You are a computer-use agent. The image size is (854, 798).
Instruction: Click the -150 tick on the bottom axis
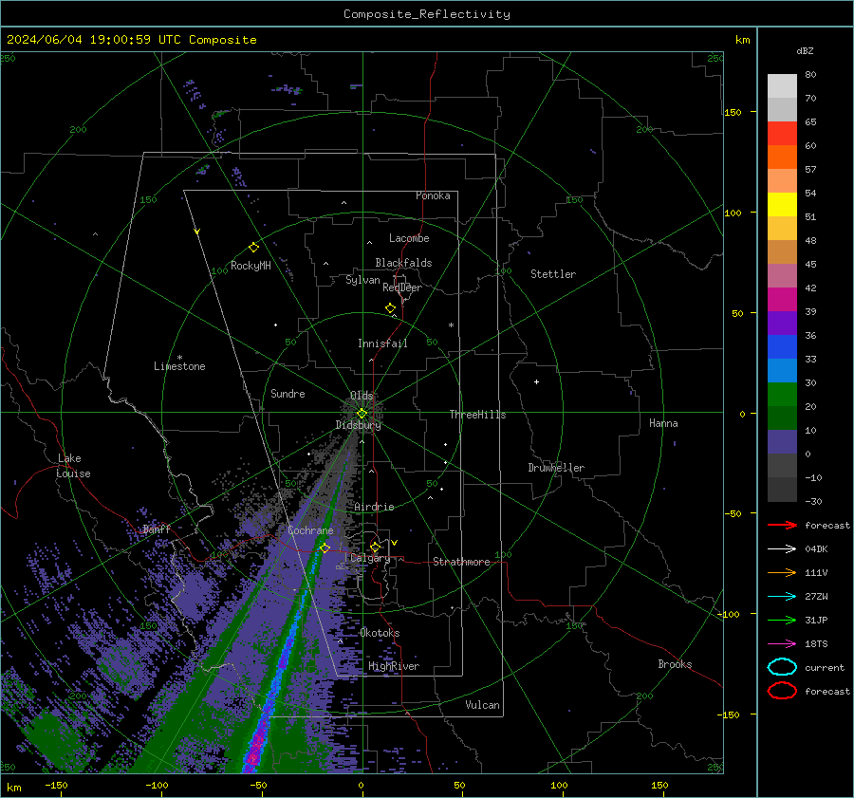pos(56,785)
